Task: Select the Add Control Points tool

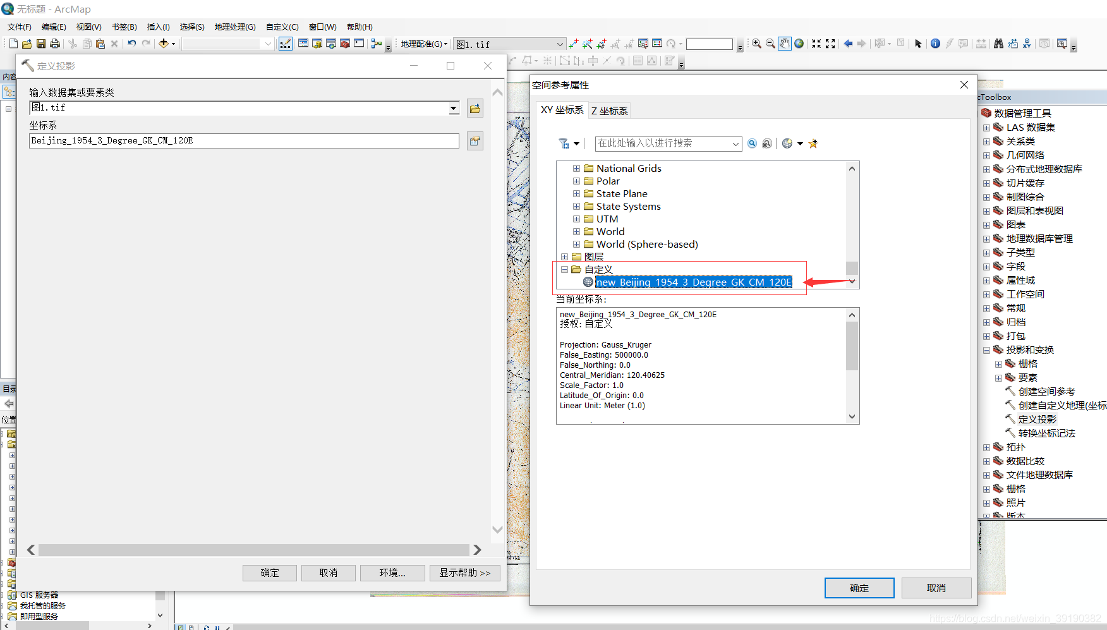Action: [x=574, y=44]
